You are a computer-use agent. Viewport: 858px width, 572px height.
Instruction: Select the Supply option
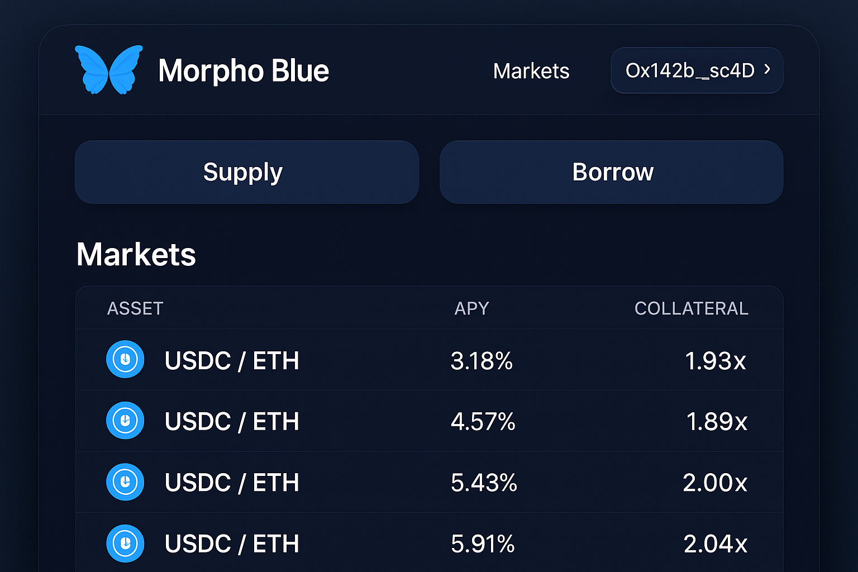coord(243,172)
